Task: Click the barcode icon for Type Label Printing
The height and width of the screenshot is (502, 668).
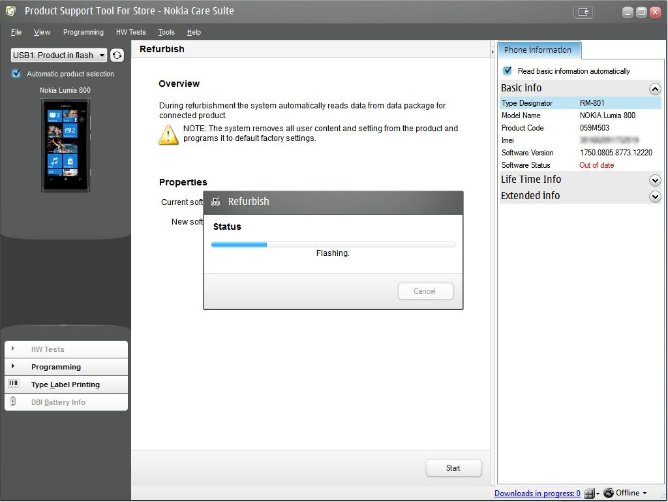Action: pos(14,384)
